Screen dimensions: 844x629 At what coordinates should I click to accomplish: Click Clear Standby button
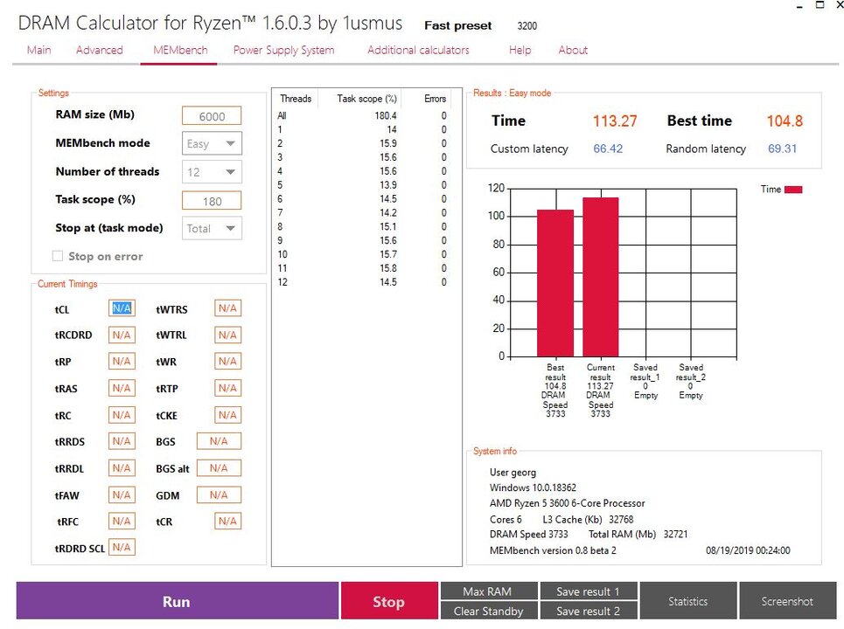[488, 611]
